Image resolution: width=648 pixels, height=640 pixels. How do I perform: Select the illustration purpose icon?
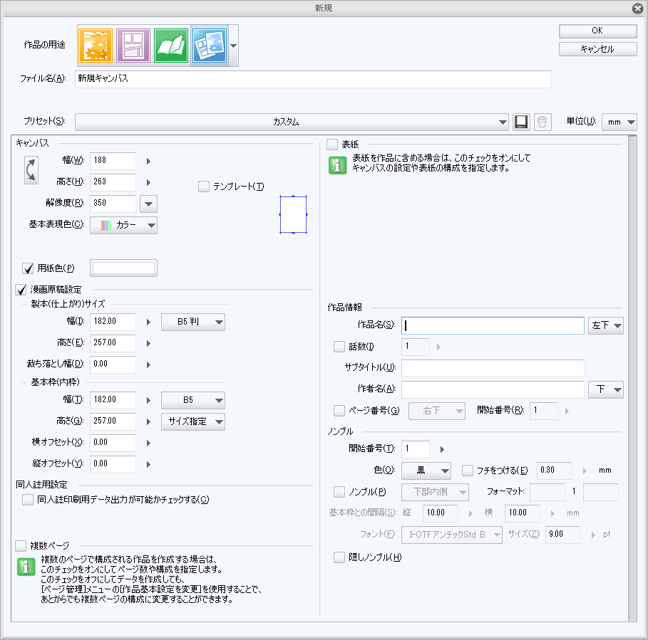click(96, 46)
